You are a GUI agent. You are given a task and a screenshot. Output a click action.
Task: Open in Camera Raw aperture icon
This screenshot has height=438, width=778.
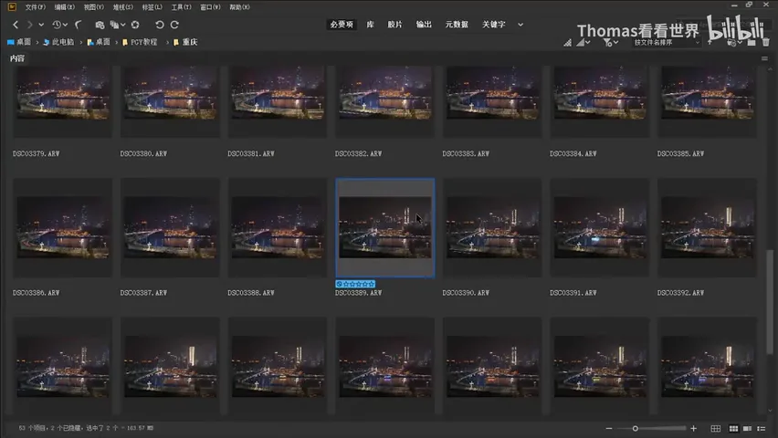coord(135,25)
